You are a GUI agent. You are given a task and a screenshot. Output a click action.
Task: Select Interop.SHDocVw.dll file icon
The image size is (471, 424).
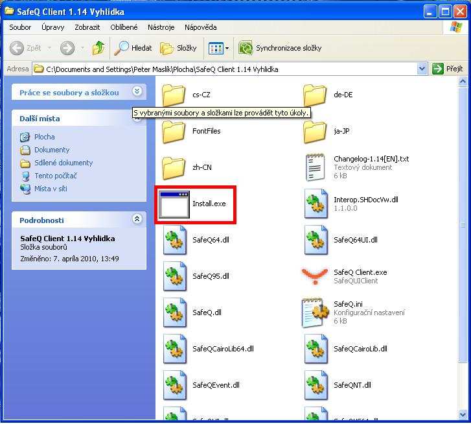[x=316, y=204]
